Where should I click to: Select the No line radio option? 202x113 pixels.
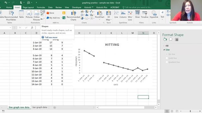pyautogui.click(x=167, y=54)
